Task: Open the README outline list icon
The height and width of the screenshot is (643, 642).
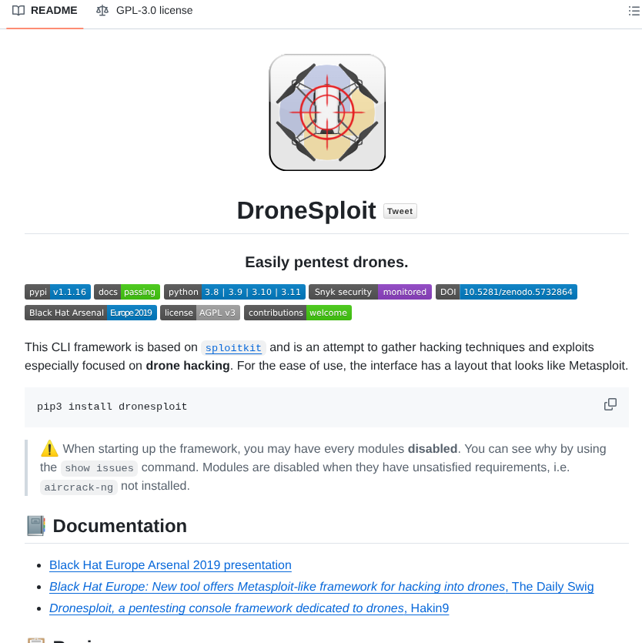Action: click(634, 10)
